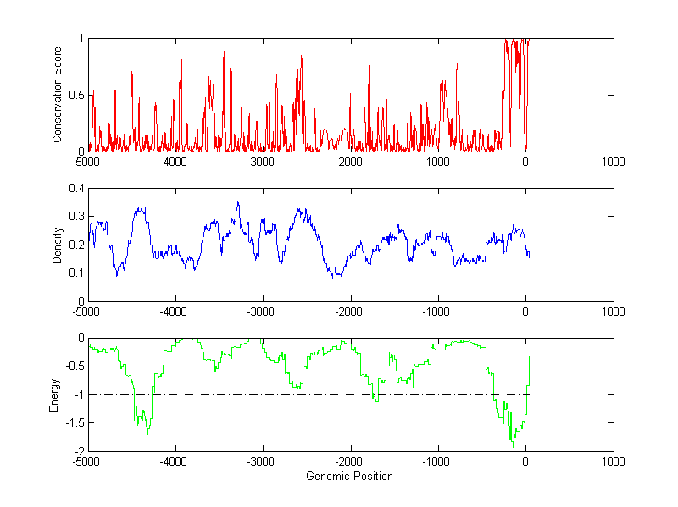Click the green energy dip near -4300

click(147, 433)
